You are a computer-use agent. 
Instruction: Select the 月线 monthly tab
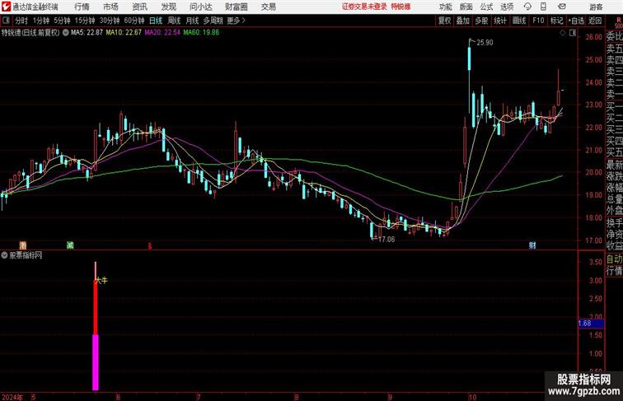[192, 21]
